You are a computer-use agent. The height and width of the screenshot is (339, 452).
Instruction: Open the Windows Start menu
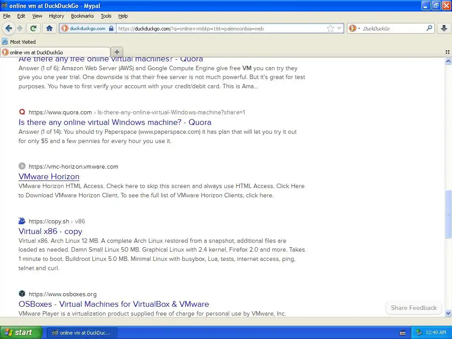21,332
